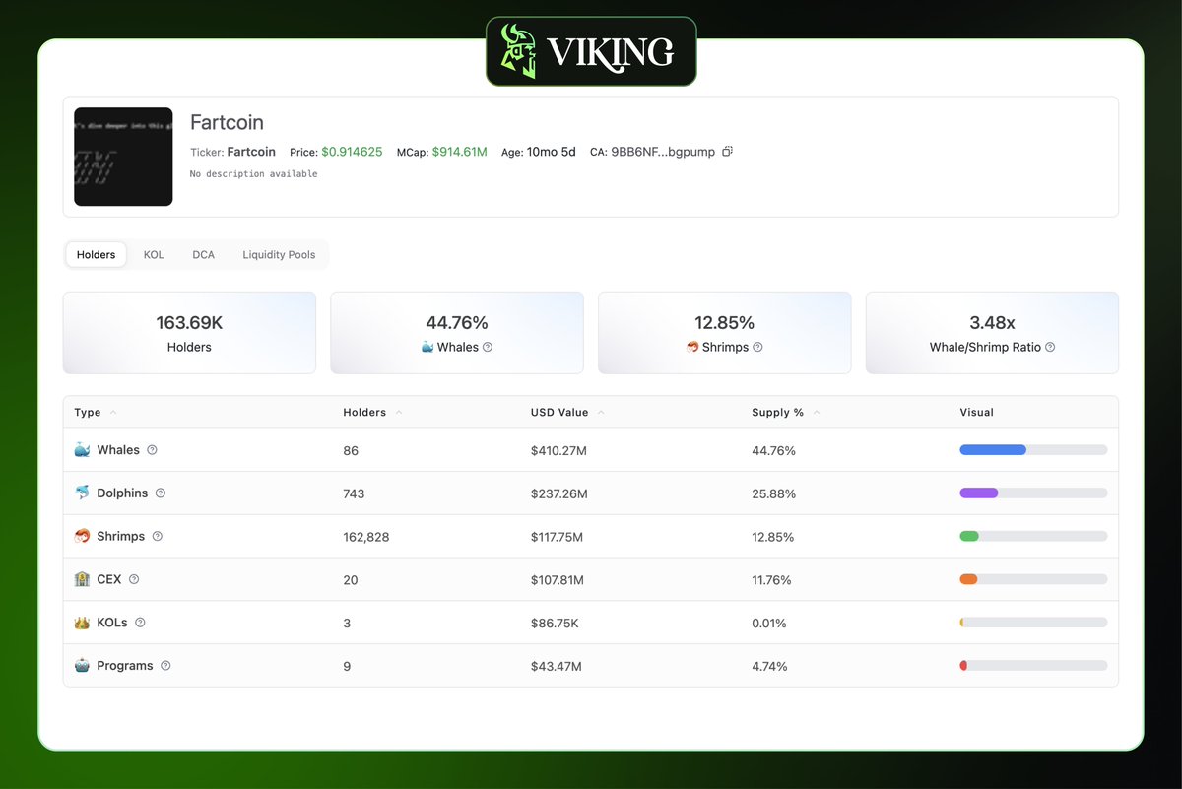
Task: Click contract address 9BB6NF...bgpump
Action: [663, 152]
